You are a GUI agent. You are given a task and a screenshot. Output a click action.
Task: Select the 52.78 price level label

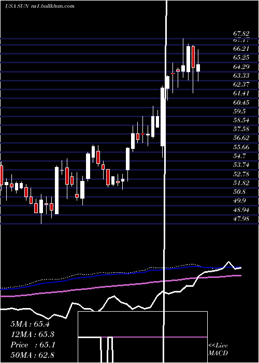click(x=241, y=174)
